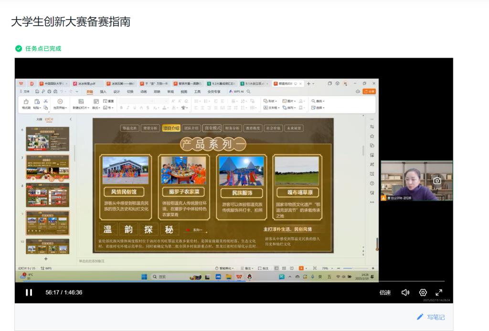Enter fullscreen mode in the video player
Viewport: 489px width, 331px height.
coord(439,292)
